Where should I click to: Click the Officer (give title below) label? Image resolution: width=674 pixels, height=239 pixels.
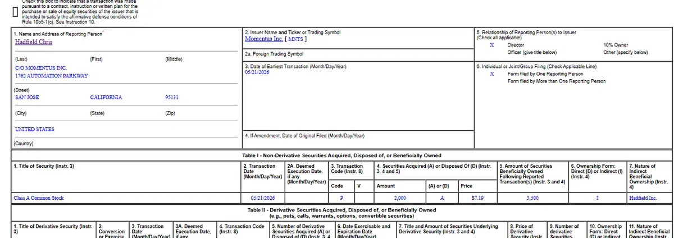pyautogui.click(x=532, y=52)
